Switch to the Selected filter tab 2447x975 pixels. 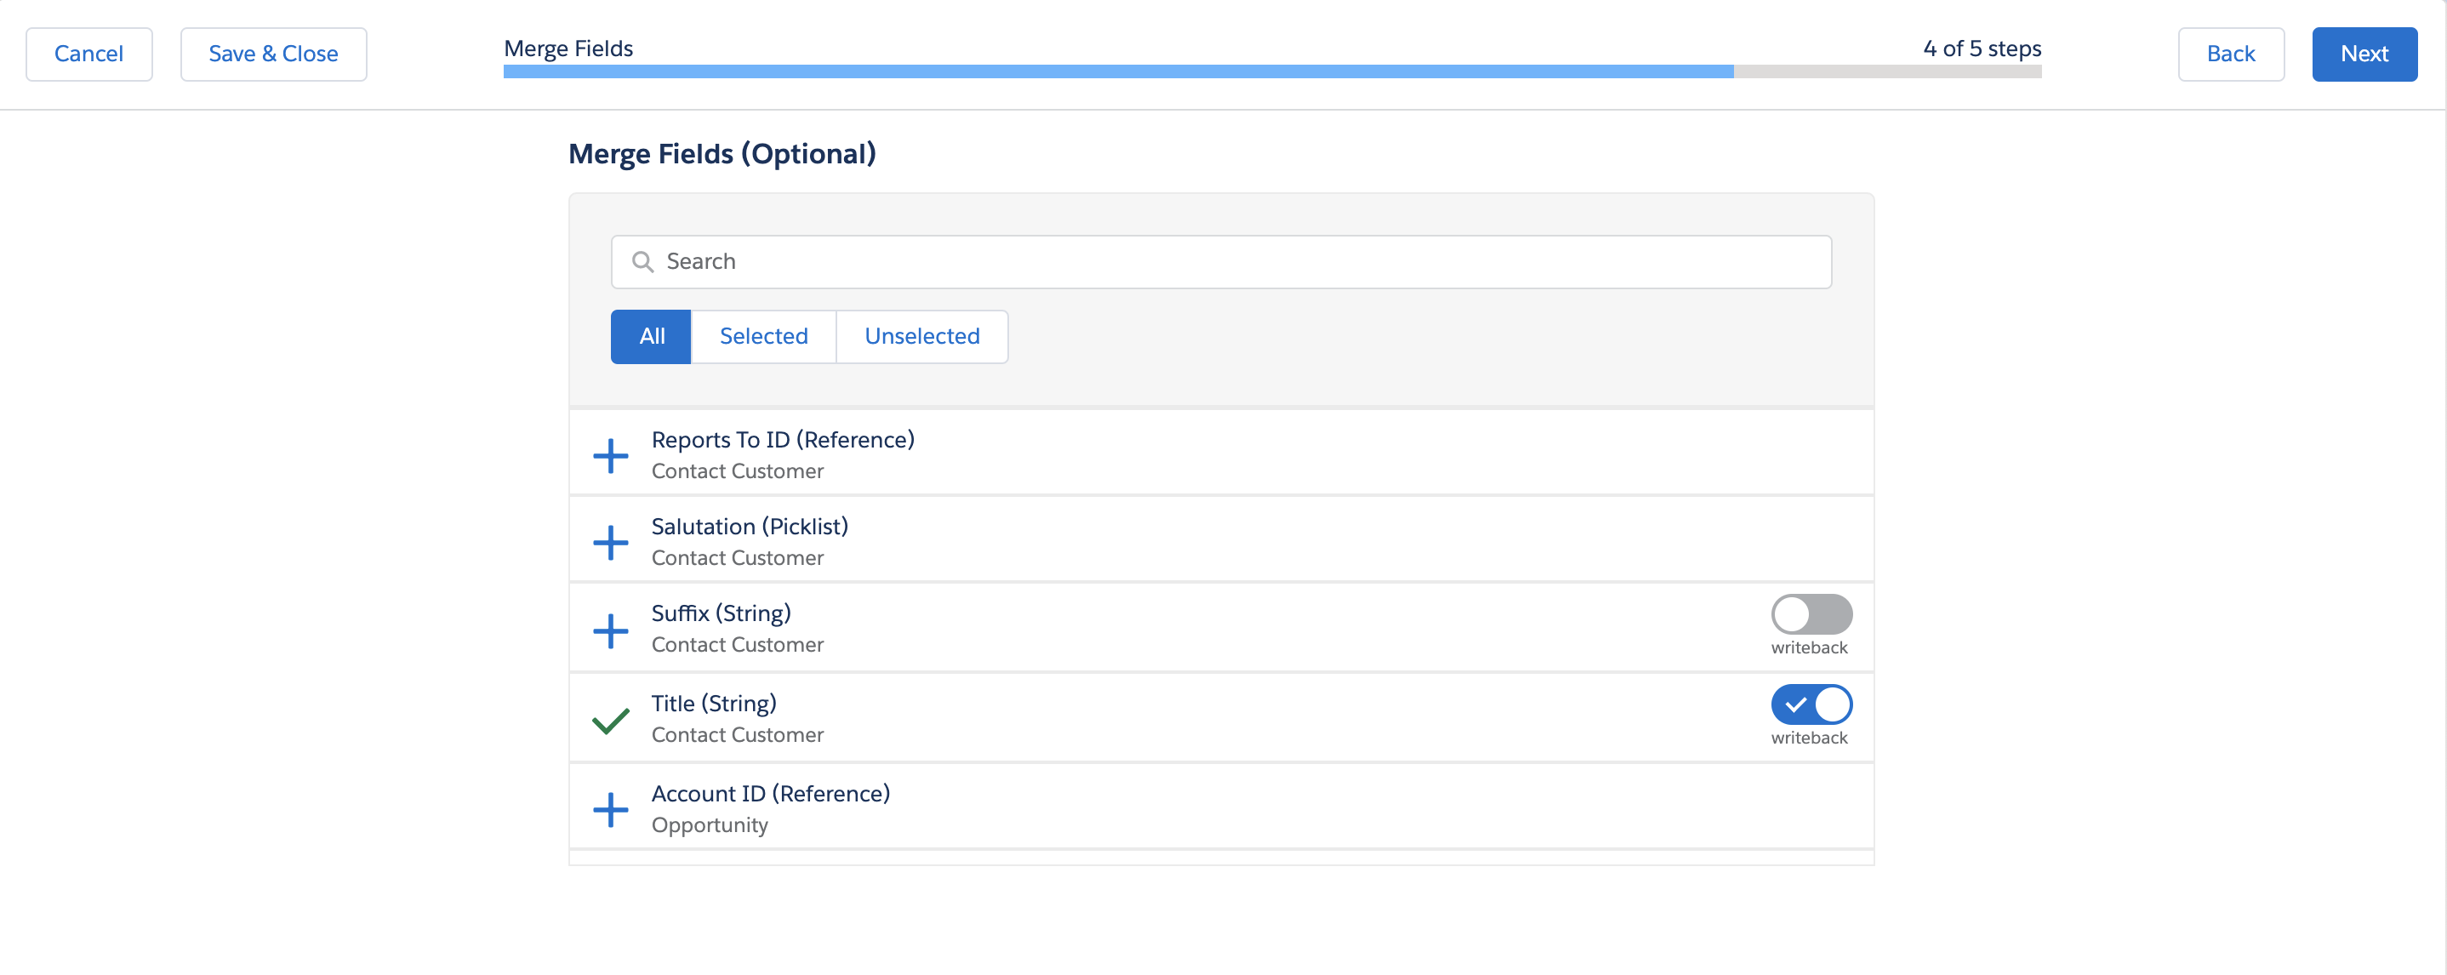(763, 336)
